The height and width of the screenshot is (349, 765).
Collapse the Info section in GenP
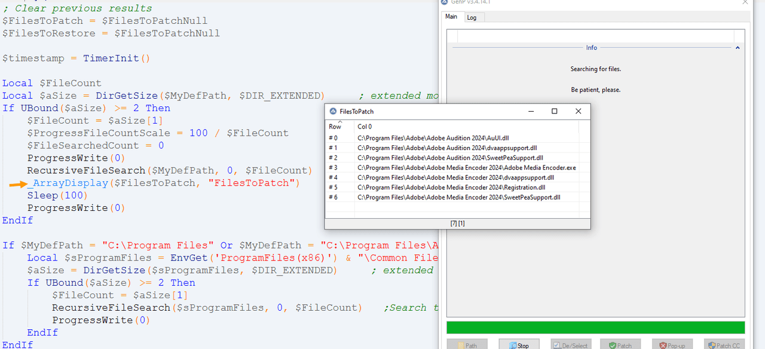(x=737, y=48)
